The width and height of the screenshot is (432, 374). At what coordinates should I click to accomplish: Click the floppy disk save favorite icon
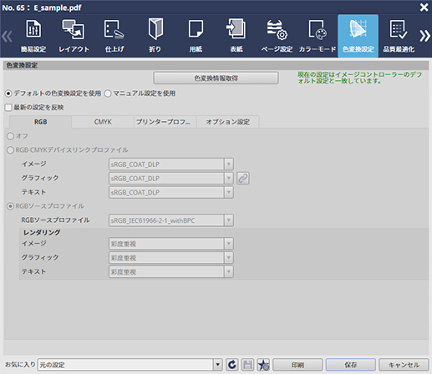[247, 365]
